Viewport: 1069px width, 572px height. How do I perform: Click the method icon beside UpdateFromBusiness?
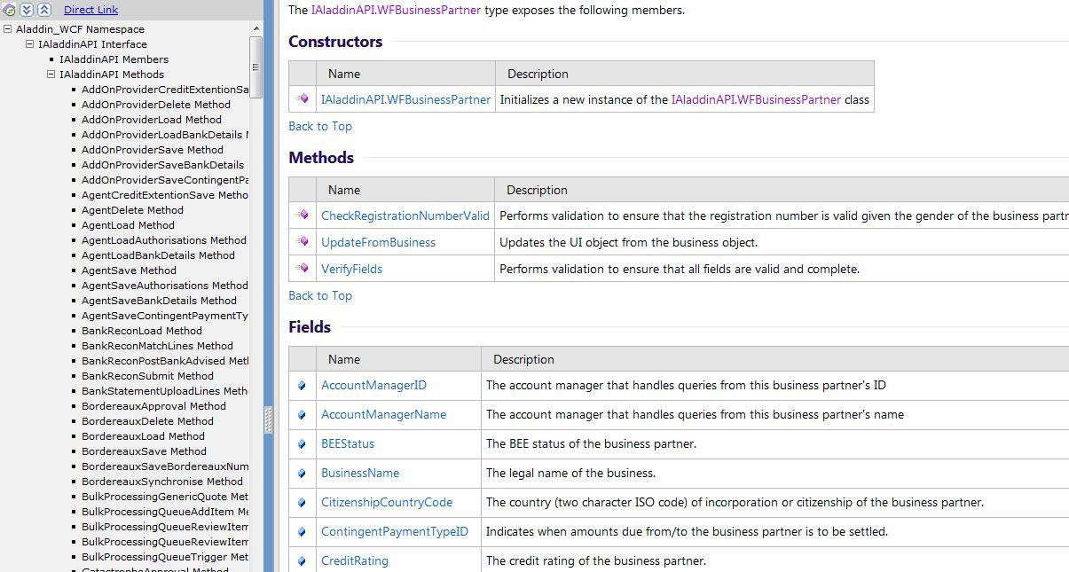tap(303, 241)
